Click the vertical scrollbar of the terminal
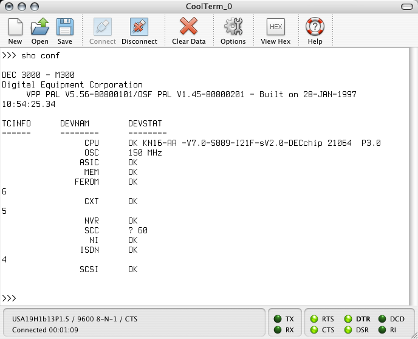The width and height of the screenshot is (418, 339). point(414,176)
